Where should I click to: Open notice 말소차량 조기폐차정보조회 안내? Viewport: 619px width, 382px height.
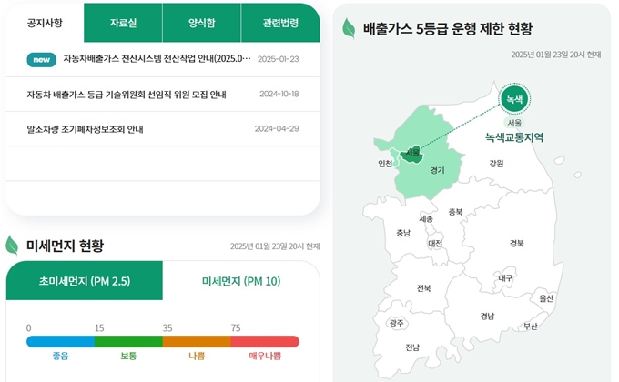pyautogui.click(x=85, y=129)
